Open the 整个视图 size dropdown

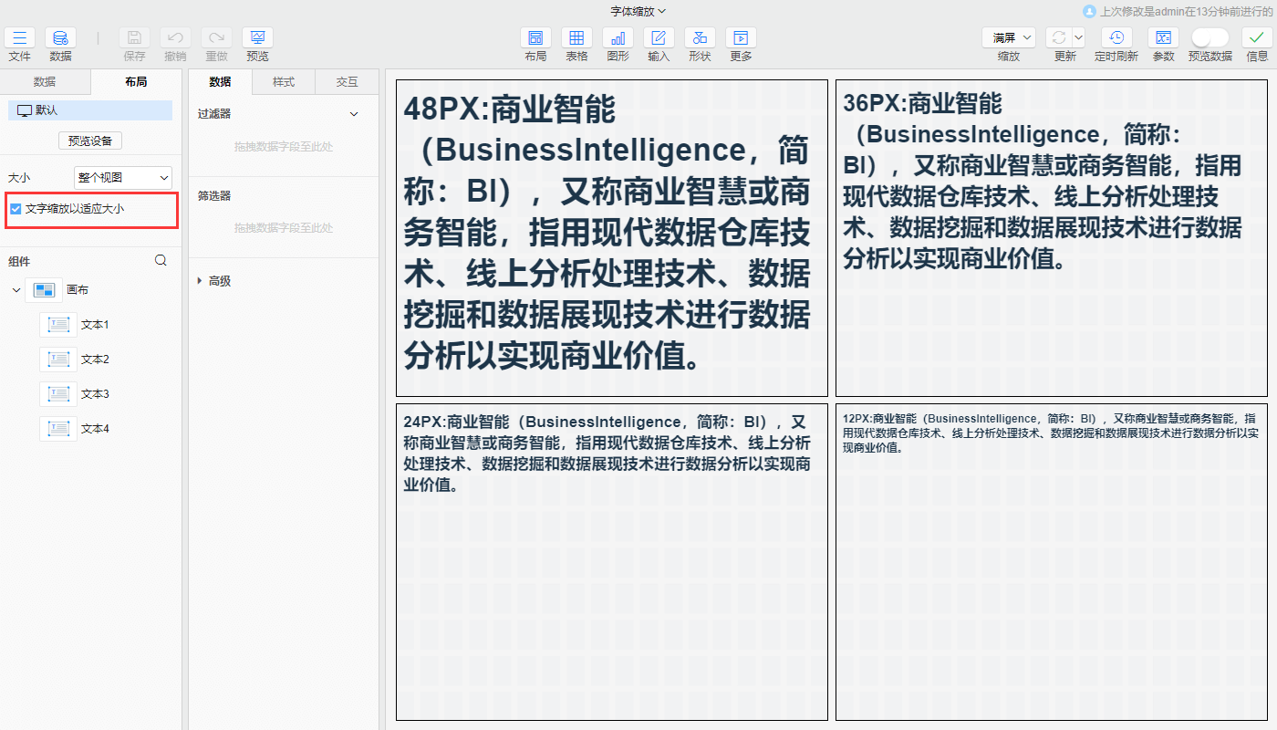[x=123, y=178]
